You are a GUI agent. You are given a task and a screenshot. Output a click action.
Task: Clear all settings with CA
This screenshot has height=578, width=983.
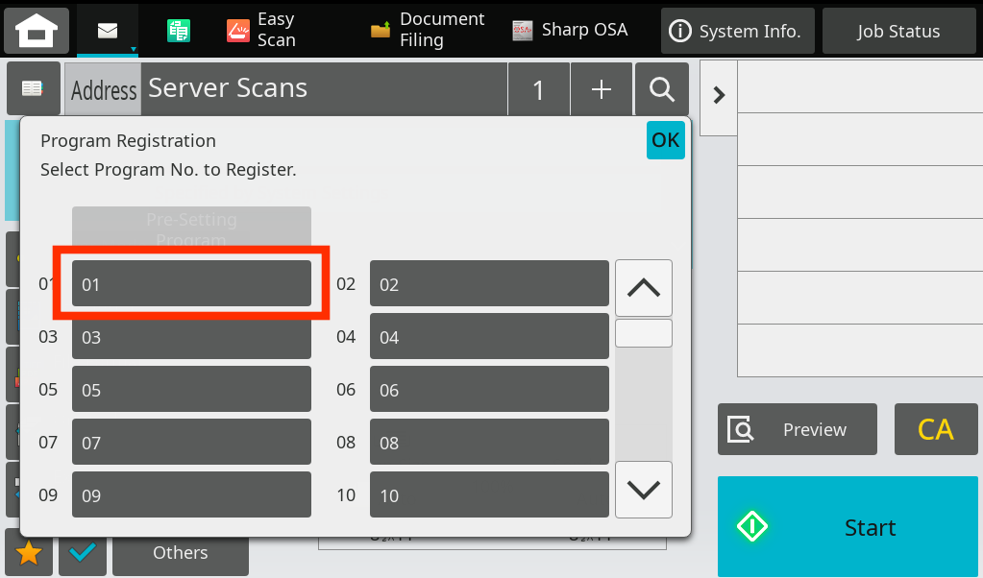[935, 429]
